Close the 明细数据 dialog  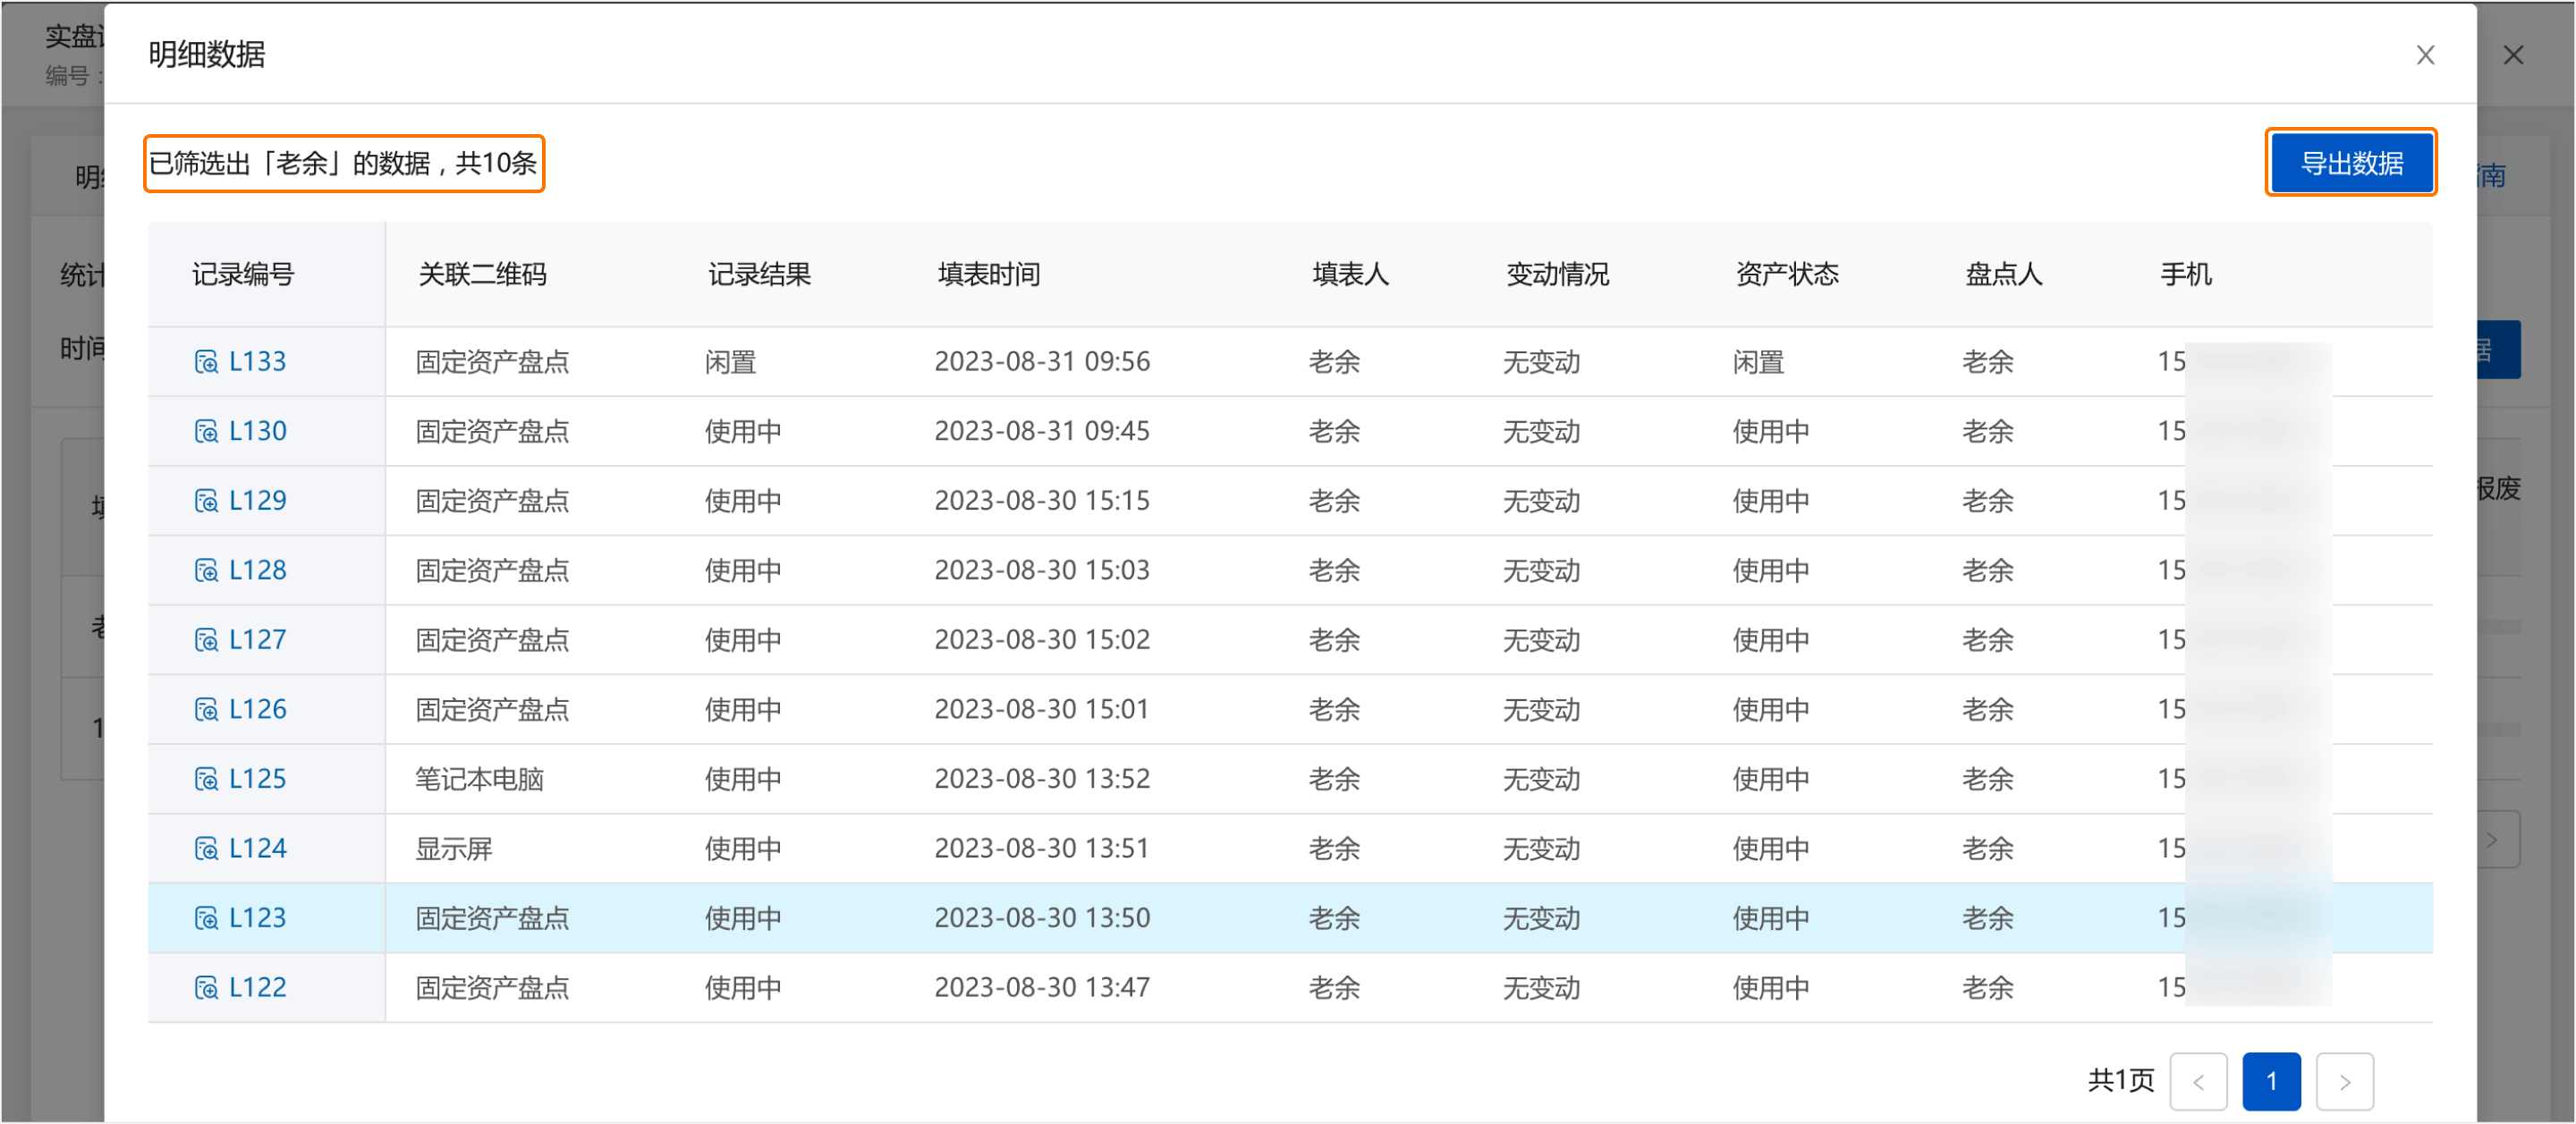click(x=2425, y=55)
